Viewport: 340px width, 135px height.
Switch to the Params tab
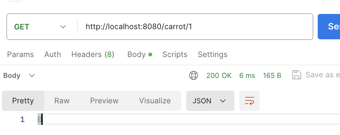click(20, 55)
